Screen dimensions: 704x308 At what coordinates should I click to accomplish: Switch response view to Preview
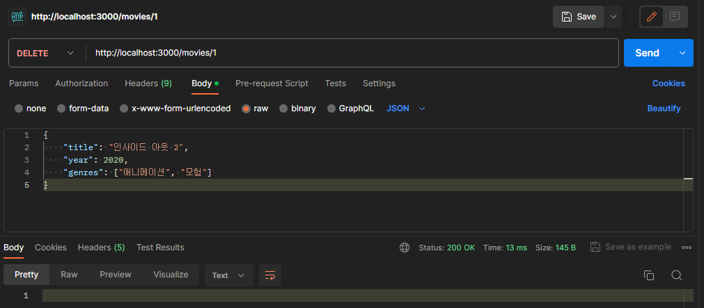coord(116,275)
